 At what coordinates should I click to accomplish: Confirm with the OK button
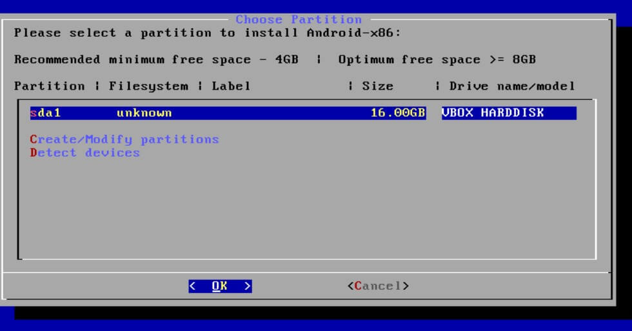tap(220, 286)
